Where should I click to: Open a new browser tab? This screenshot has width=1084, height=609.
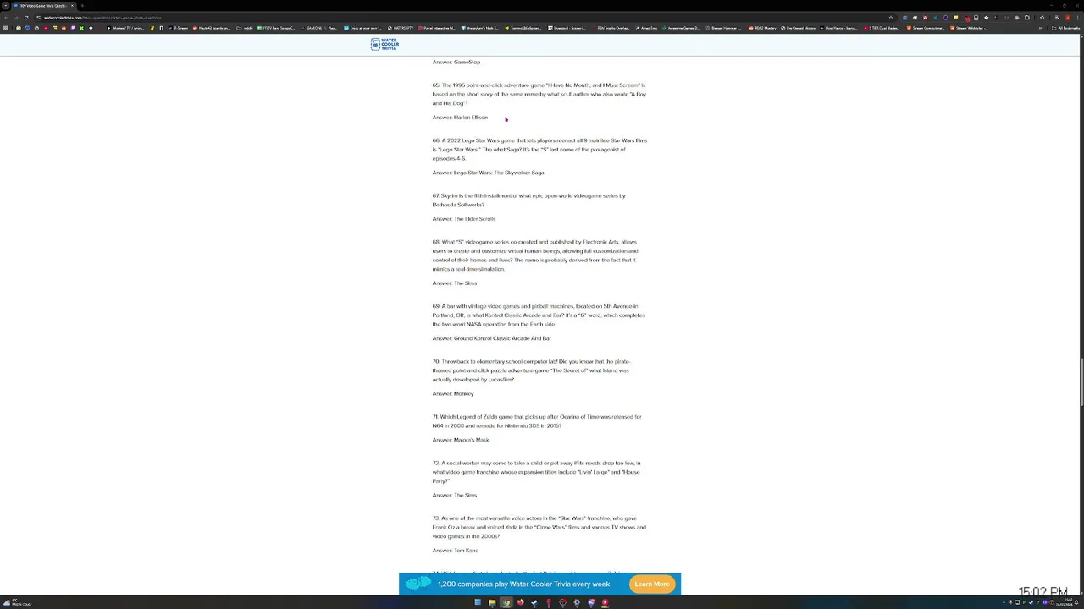coord(82,6)
